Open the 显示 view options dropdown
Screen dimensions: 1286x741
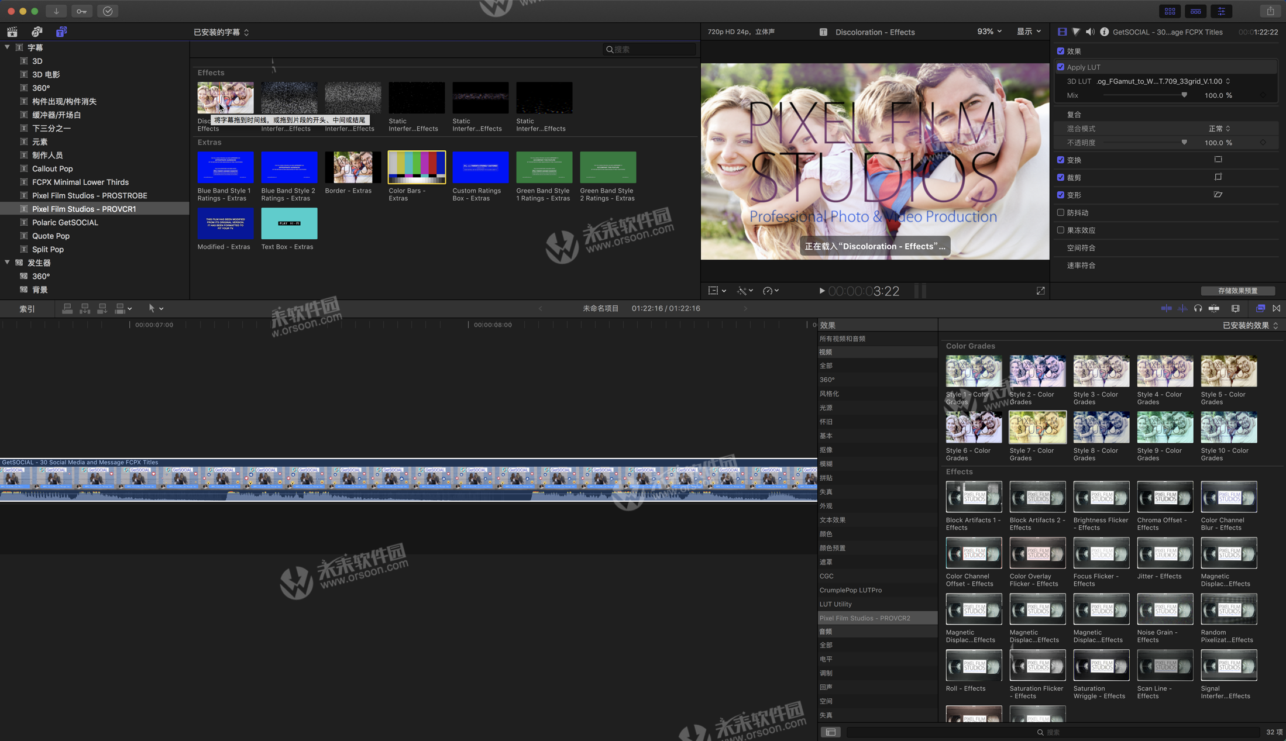(1029, 32)
